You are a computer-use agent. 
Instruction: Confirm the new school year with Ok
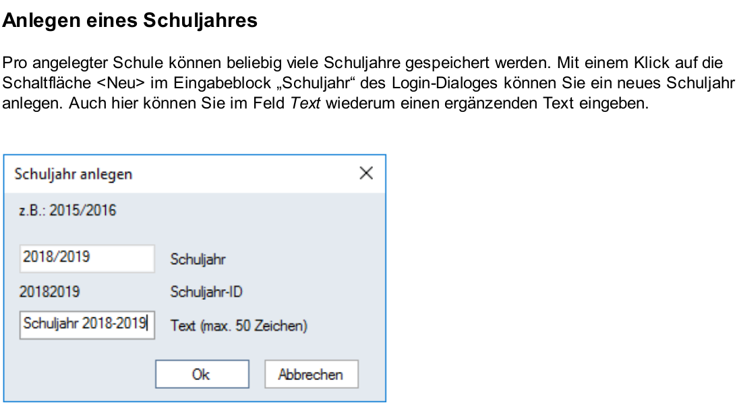point(202,374)
